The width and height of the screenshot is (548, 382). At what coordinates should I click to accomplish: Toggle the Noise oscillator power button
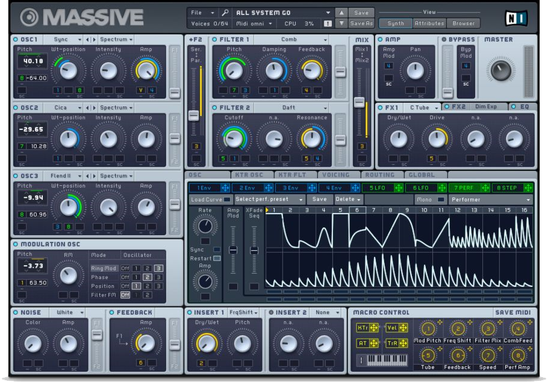16,312
